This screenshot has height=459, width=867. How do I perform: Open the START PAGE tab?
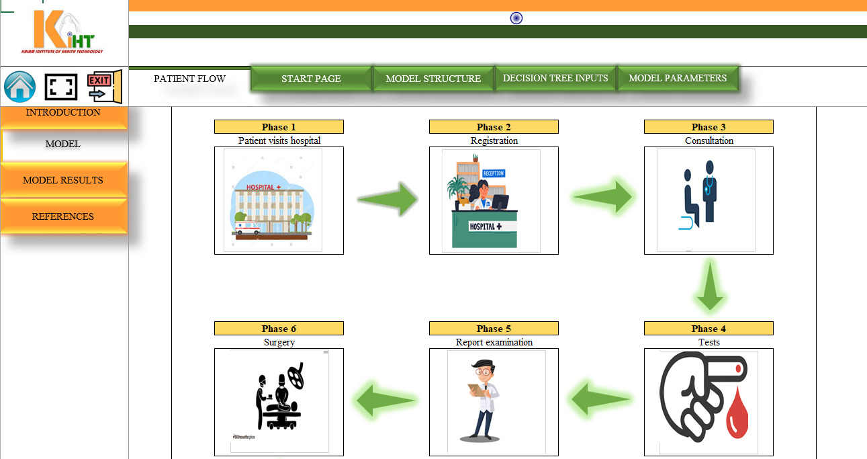point(311,79)
